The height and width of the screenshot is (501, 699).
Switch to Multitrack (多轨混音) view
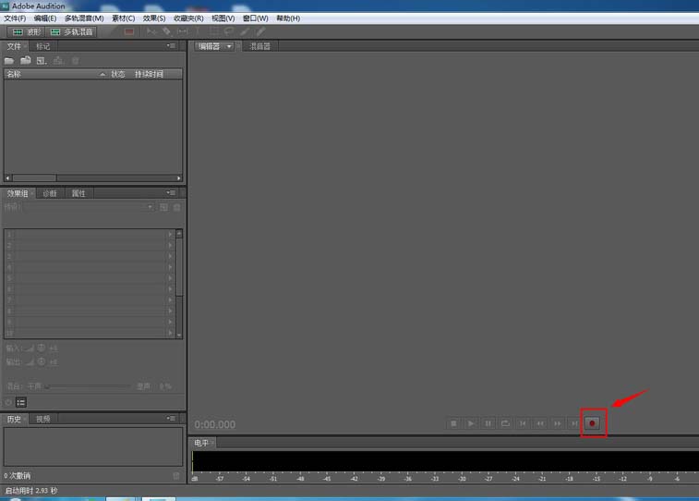tap(71, 31)
